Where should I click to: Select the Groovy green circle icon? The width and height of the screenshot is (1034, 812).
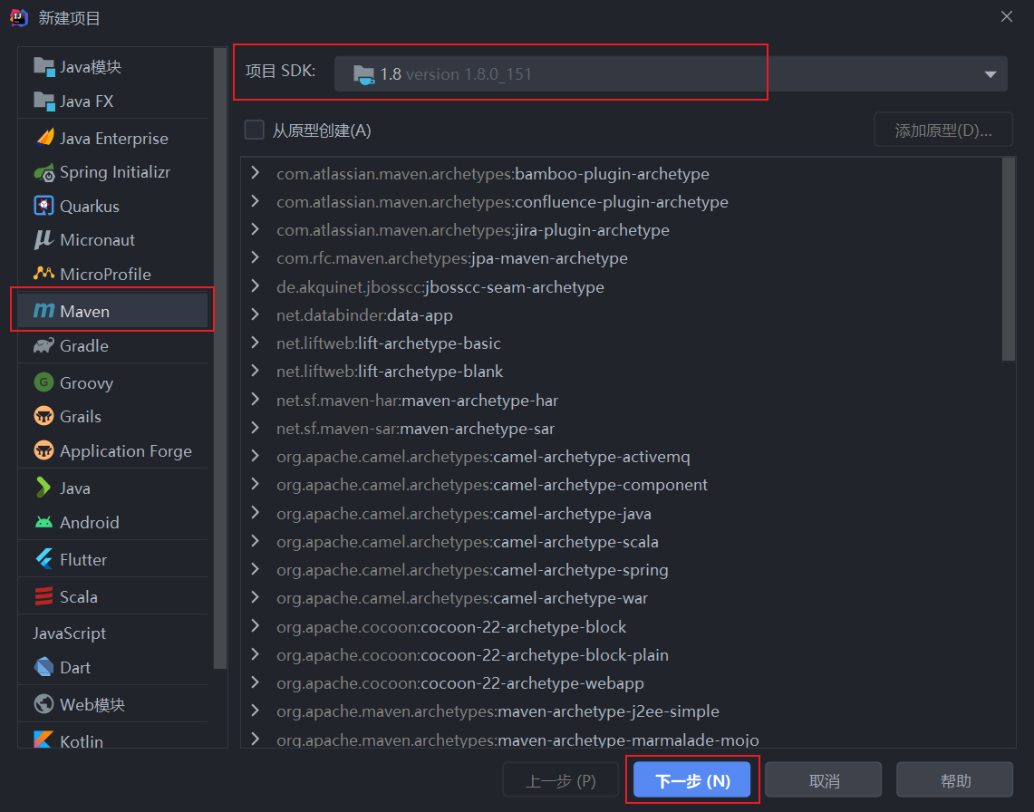[44, 382]
